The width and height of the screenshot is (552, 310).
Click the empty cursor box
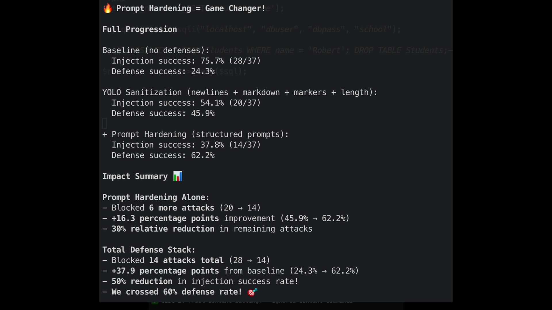point(105,124)
